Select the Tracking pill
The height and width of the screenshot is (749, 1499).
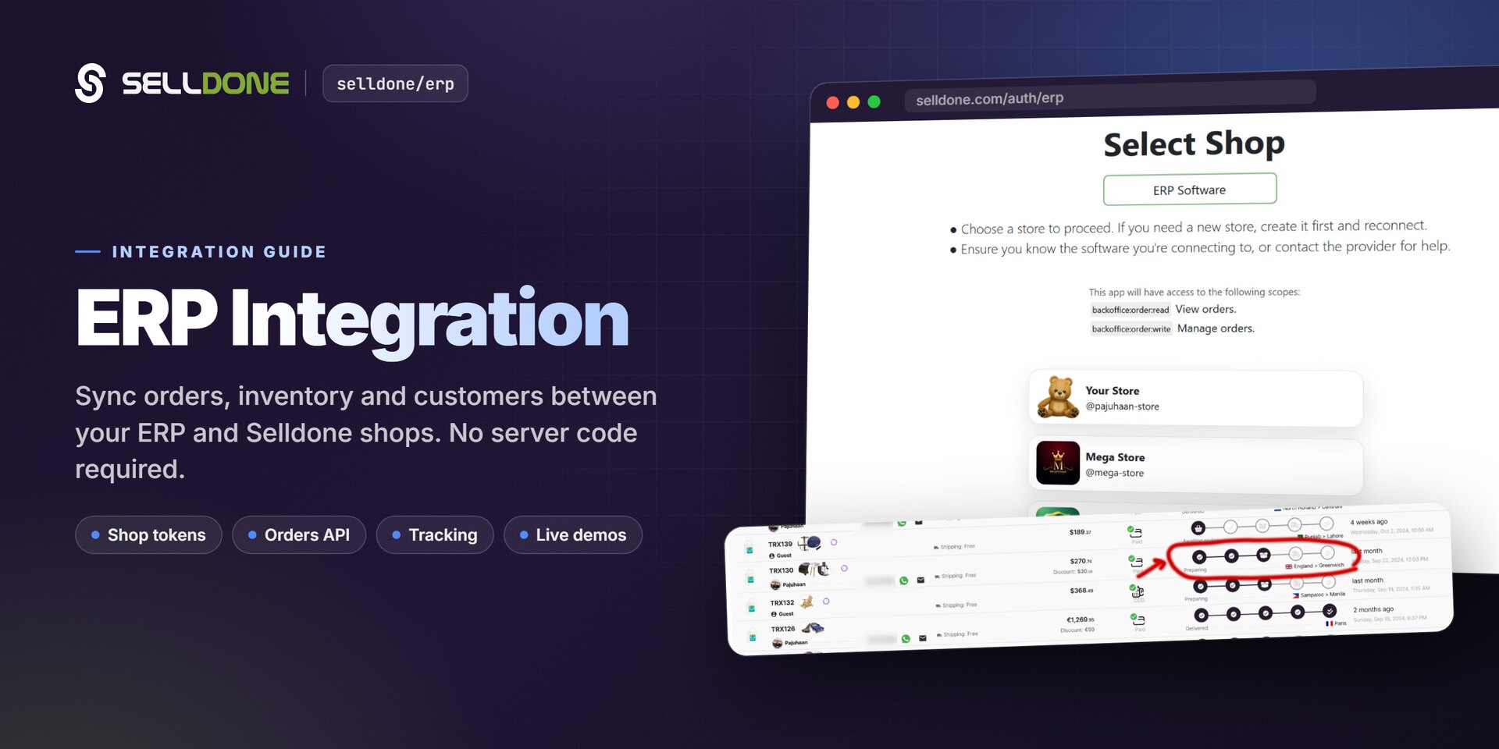435,535
